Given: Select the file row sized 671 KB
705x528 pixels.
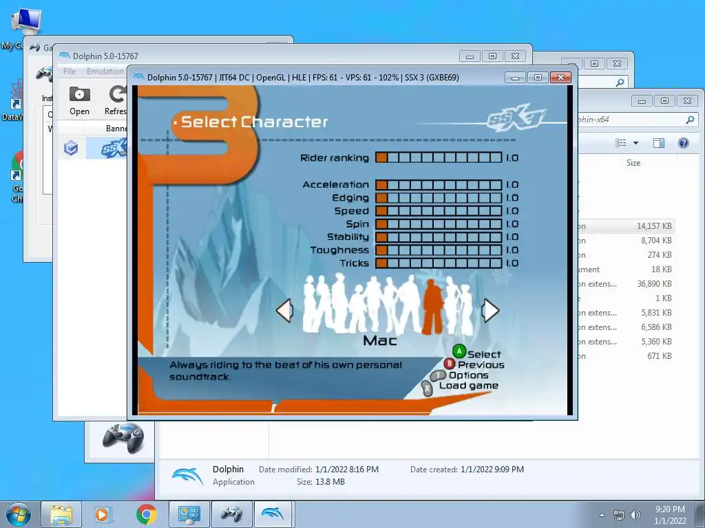Looking at the screenshot, I should [x=626, y=356].
